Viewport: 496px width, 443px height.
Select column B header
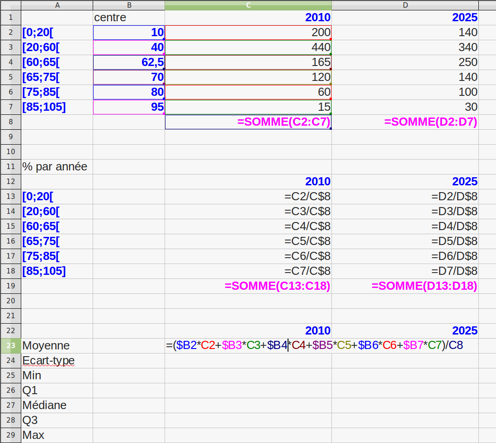click(x=129, y=5)
